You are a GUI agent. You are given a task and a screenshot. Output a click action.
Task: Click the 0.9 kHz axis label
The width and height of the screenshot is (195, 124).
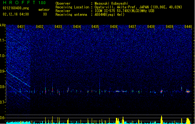coord(2,71)
